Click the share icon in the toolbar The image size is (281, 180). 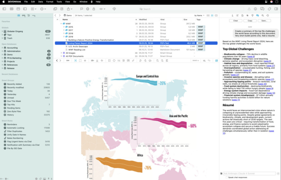coord(68,9)
